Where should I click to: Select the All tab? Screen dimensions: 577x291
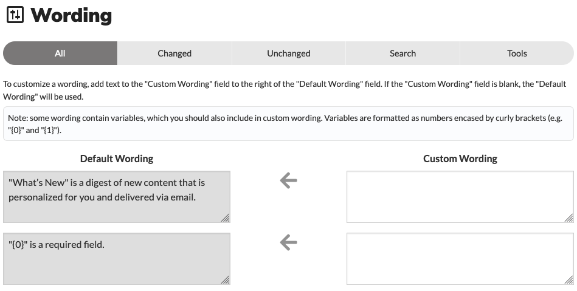tap(60, 53)
